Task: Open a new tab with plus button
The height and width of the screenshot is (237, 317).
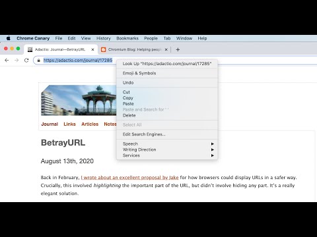Action: click(x=178, y=50)
